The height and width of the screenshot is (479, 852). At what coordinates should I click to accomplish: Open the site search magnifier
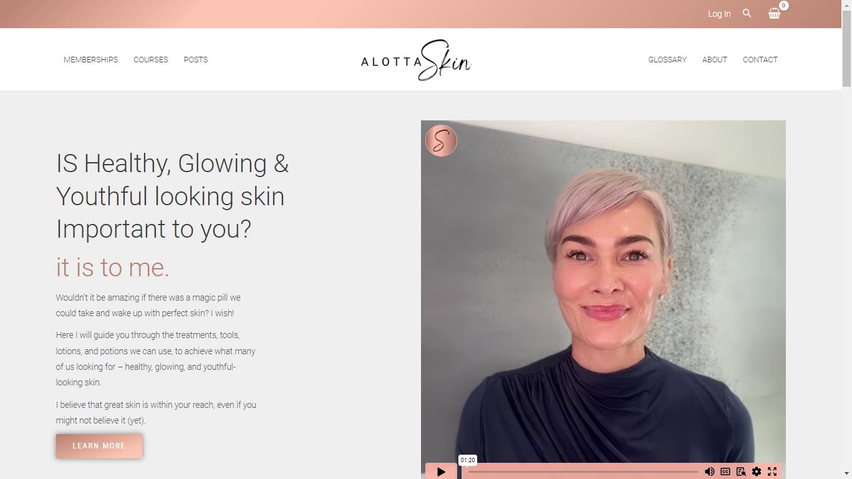pos(747,13)
